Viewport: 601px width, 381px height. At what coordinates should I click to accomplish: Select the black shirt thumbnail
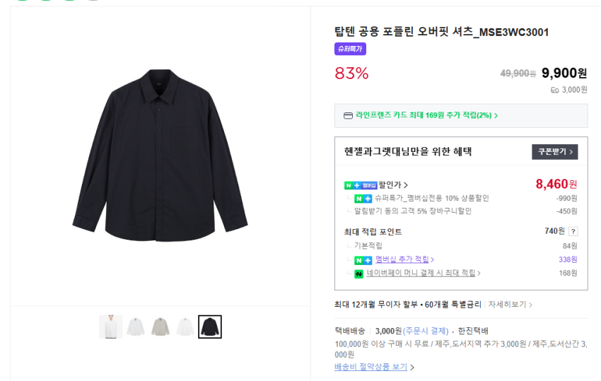[x=210, y=327]
